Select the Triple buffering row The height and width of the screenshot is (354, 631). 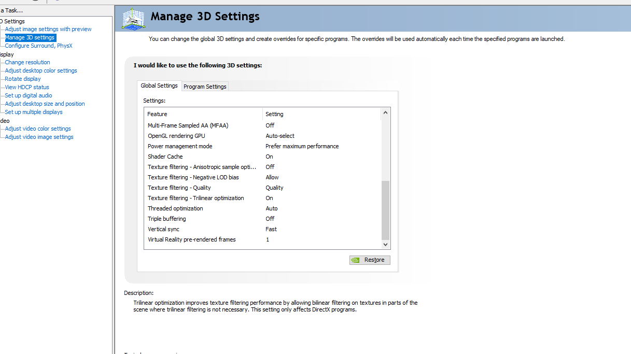[x=262, y=219]
